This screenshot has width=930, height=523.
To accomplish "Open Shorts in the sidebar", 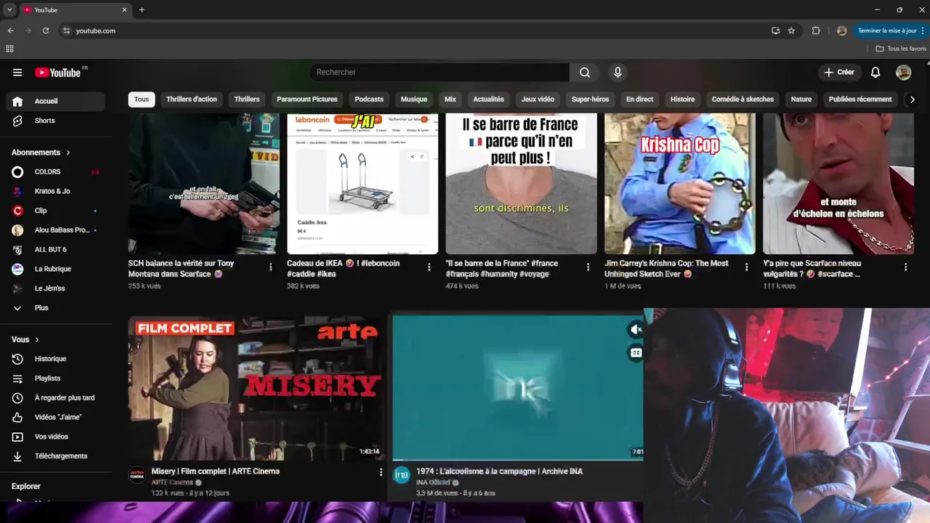I will pos(55,121).
